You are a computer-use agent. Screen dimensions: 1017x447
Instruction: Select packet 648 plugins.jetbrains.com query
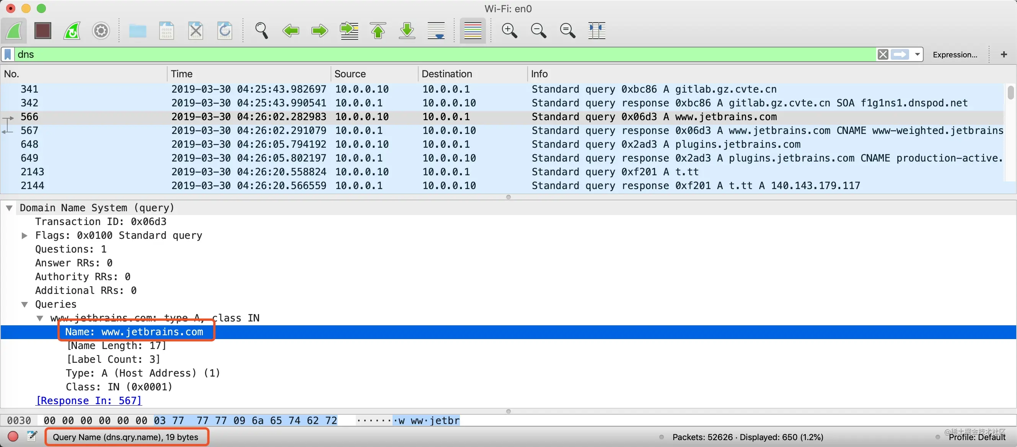(502, 145)
